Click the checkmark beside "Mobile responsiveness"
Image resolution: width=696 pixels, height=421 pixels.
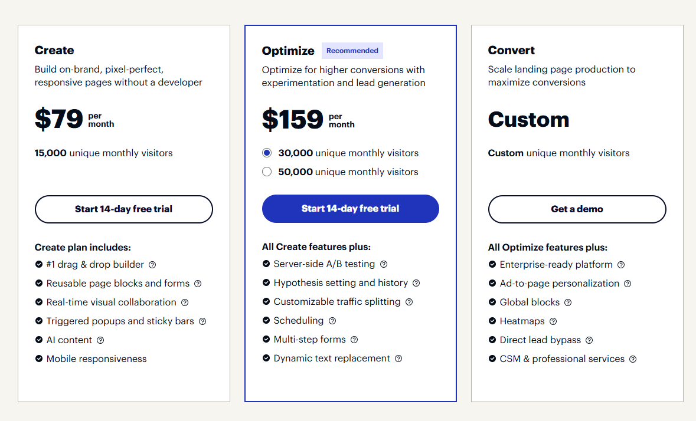(x=38, y=358)
